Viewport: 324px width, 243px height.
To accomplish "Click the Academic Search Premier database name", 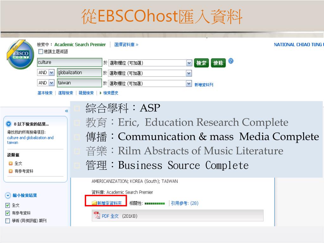I will click(80, 45).
